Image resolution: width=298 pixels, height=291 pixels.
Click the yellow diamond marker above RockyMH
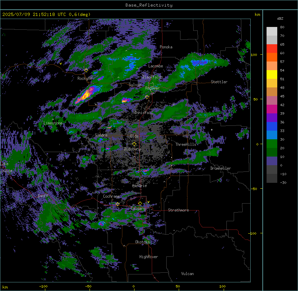[86, 71]
